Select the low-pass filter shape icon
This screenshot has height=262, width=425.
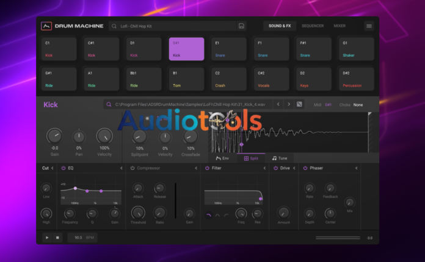209,214
